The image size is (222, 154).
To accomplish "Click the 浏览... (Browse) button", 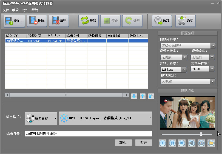I will pos(123,142).
